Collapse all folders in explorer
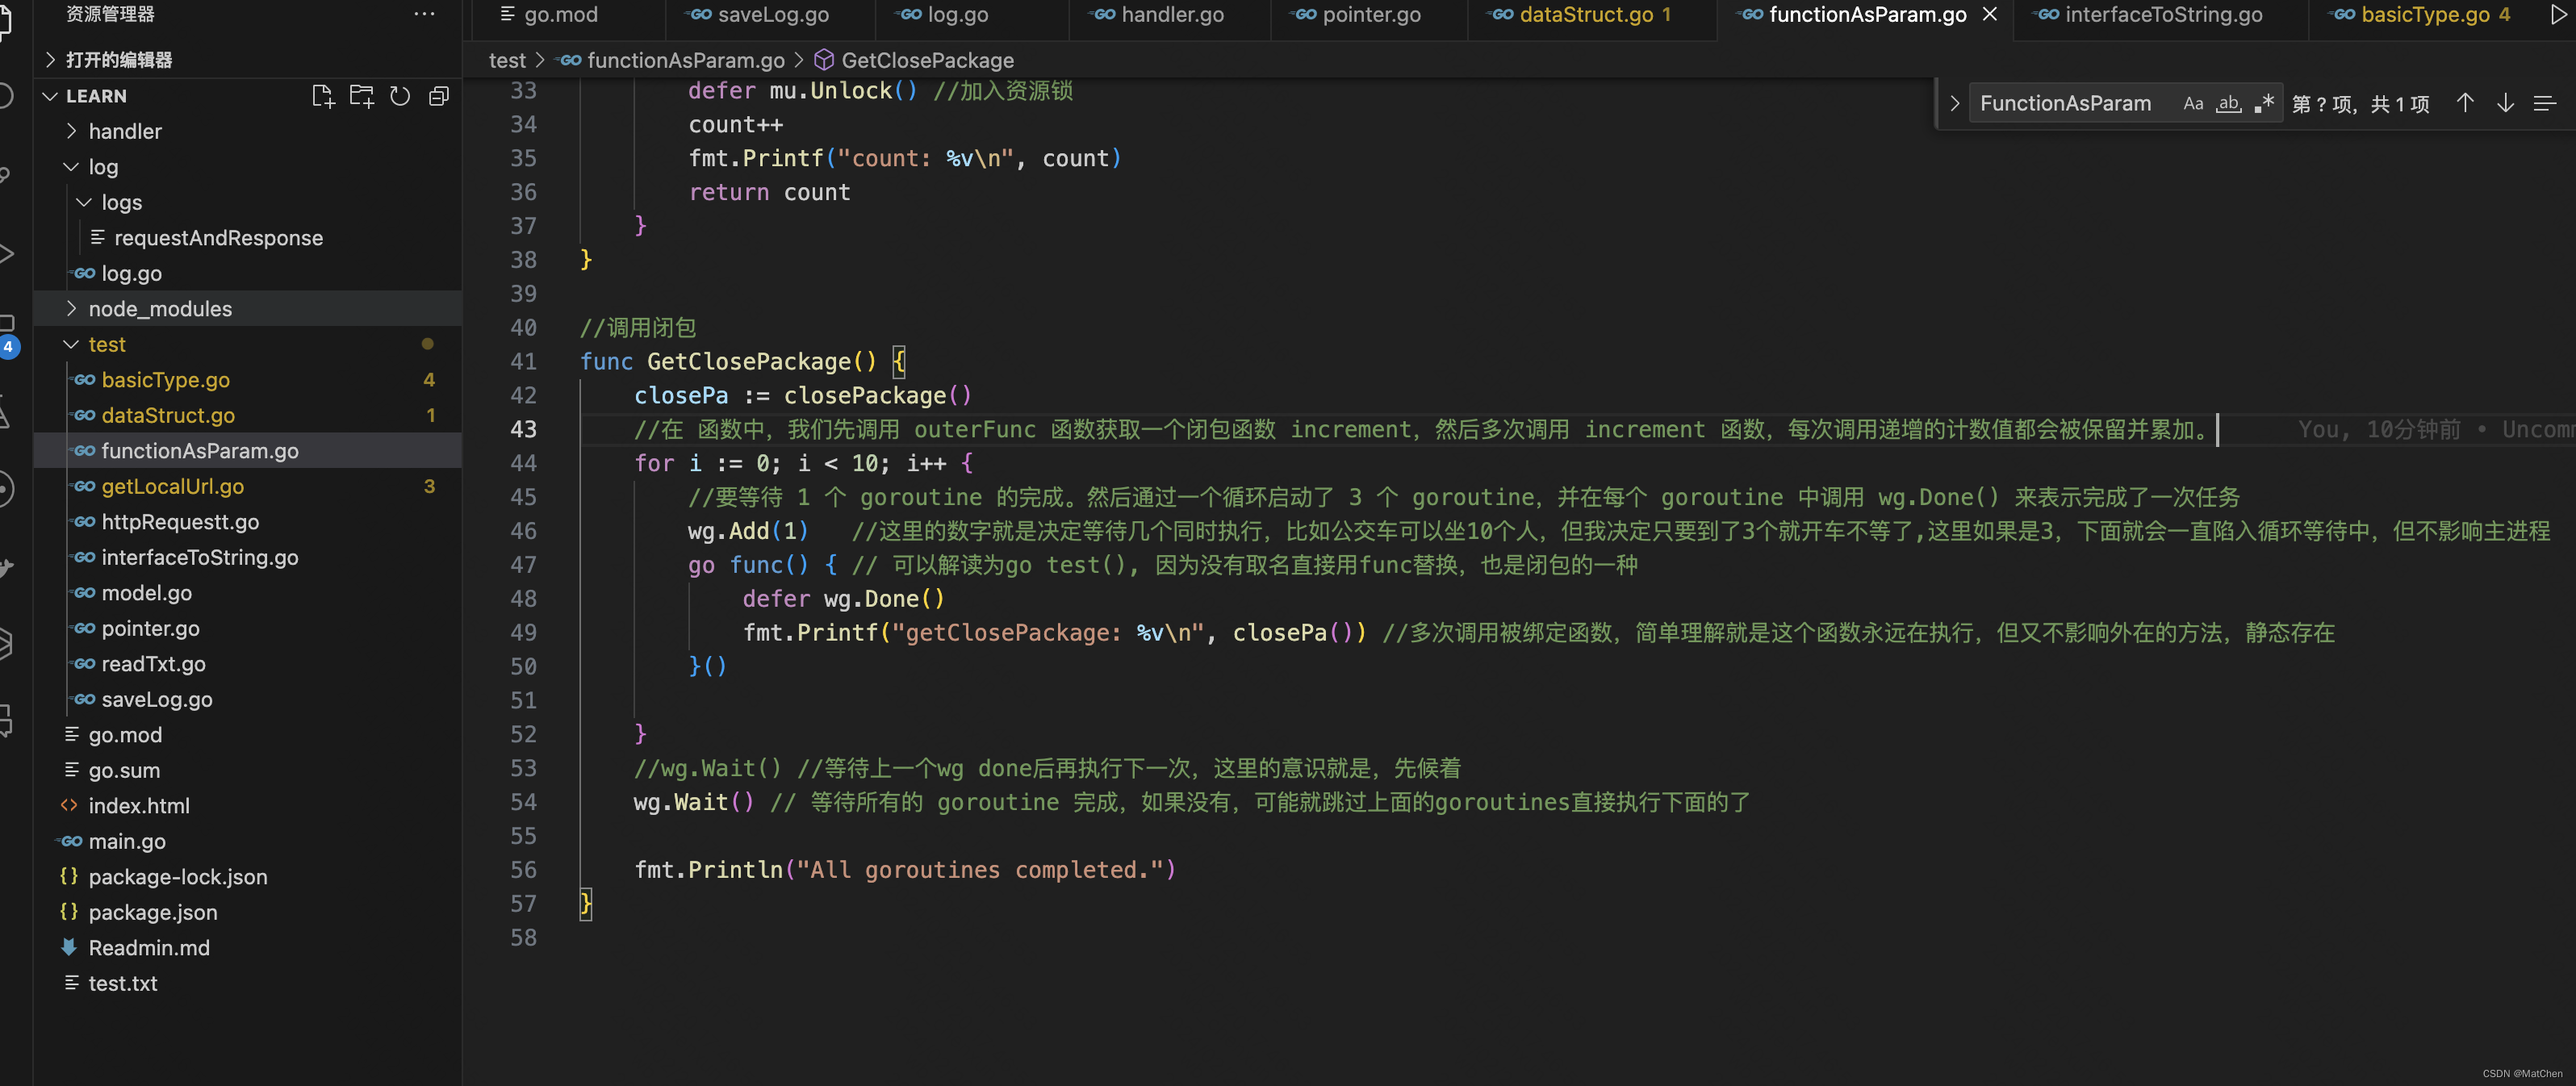The height and width of the screenshot is (1086, 2576). [x=439, y=96]
